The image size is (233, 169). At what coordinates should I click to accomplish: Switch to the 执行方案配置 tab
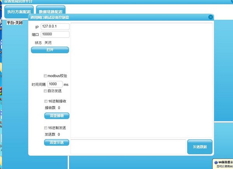[x=19, y=12]
